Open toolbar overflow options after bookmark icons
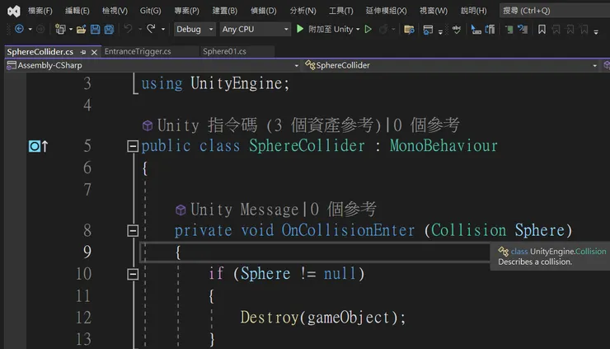This screenshot has height=349, width=610. 596,31
